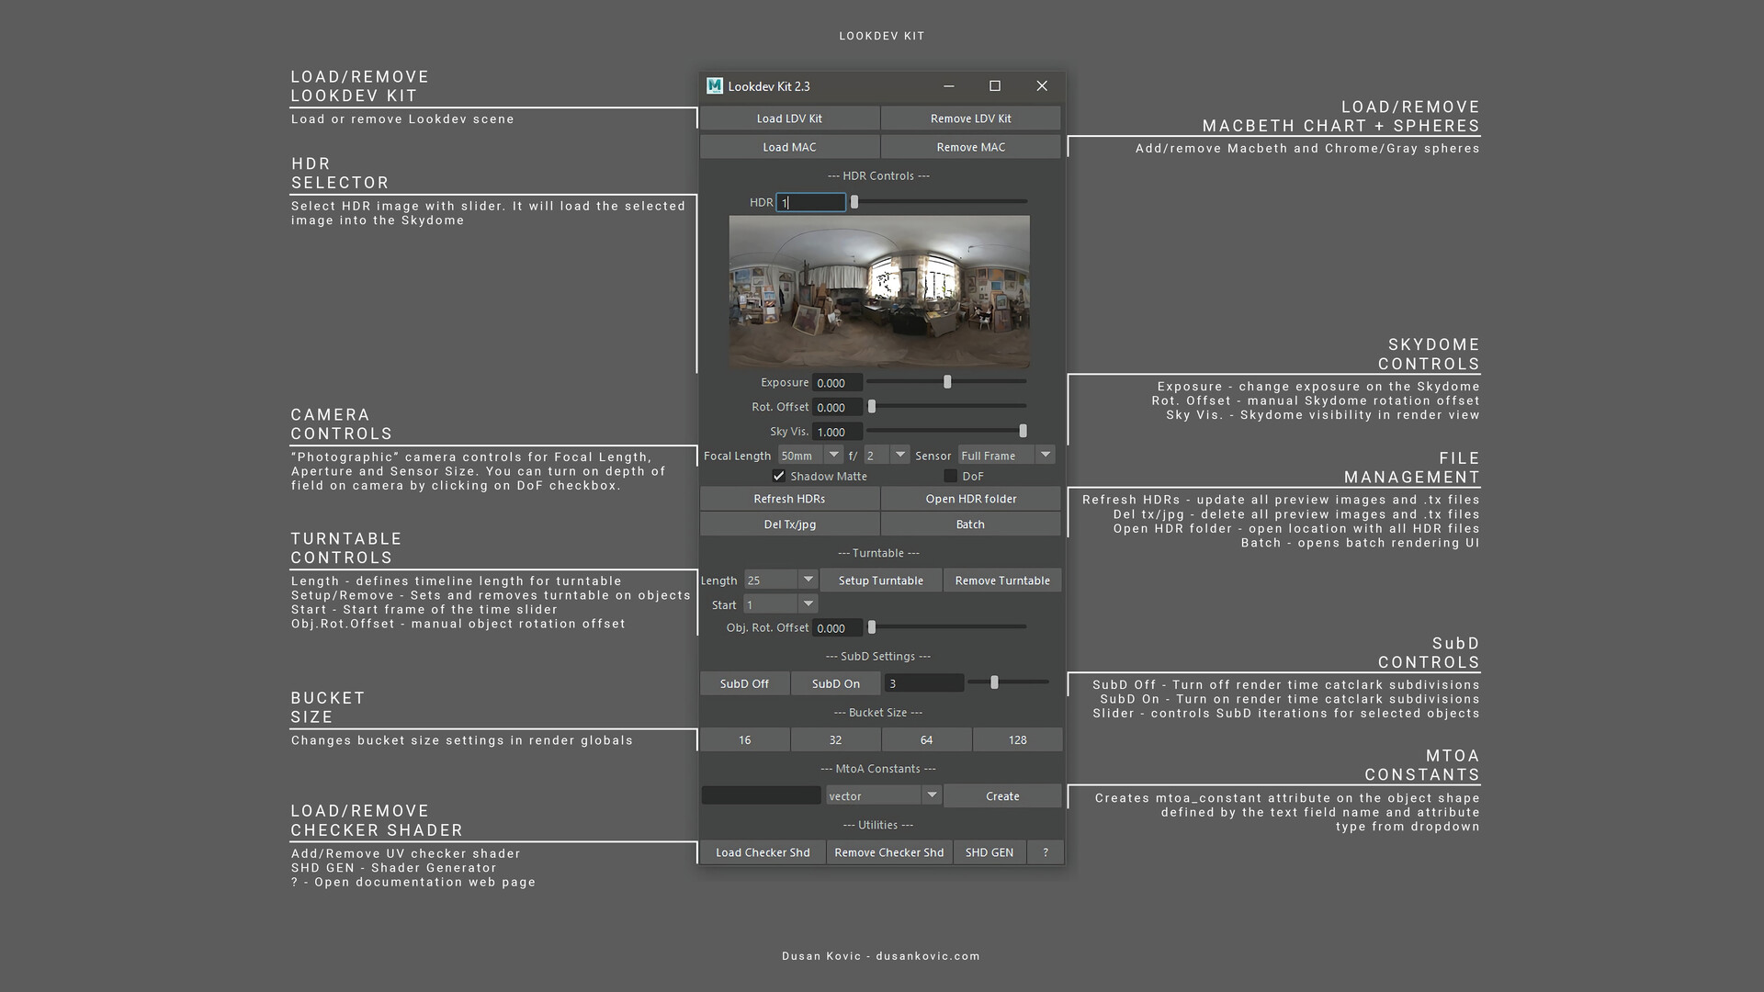Screen dimensions: 1764x992
Task: Uncheck the Shadow Matte option
Action: pyautogui.click(x=779, y=476)
